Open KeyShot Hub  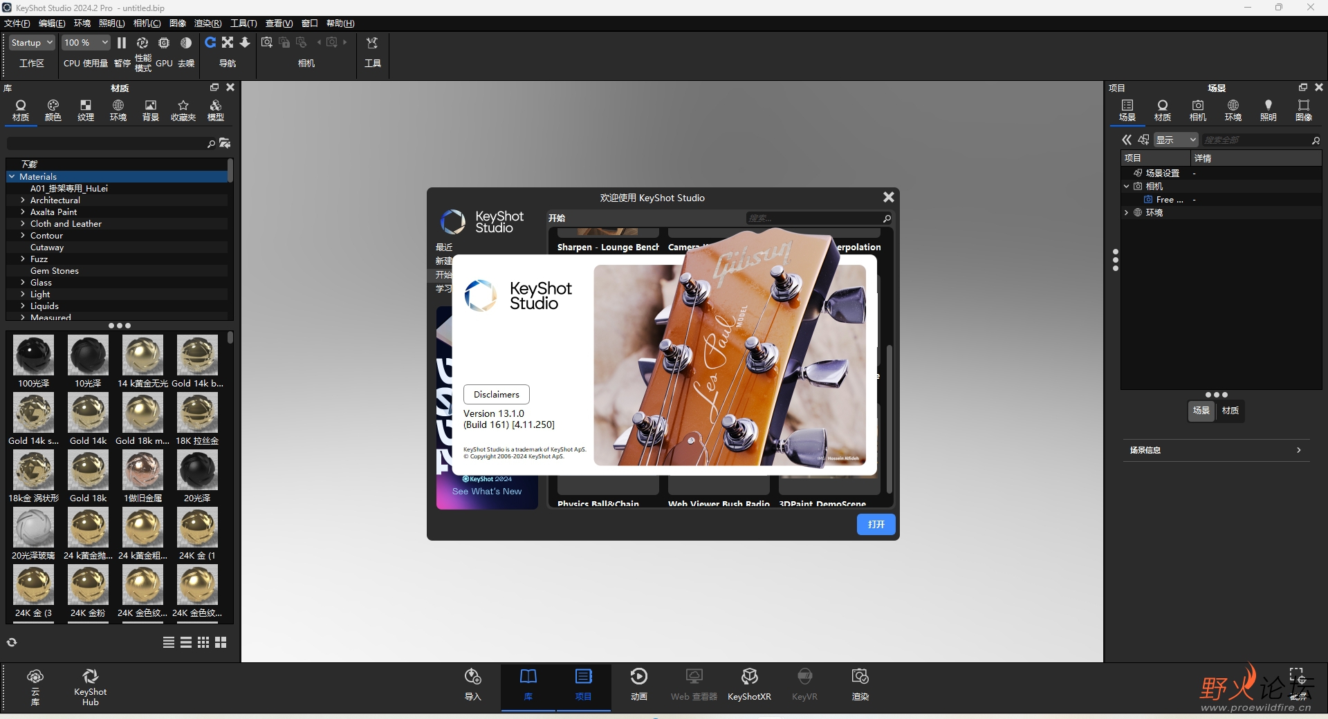91,687
